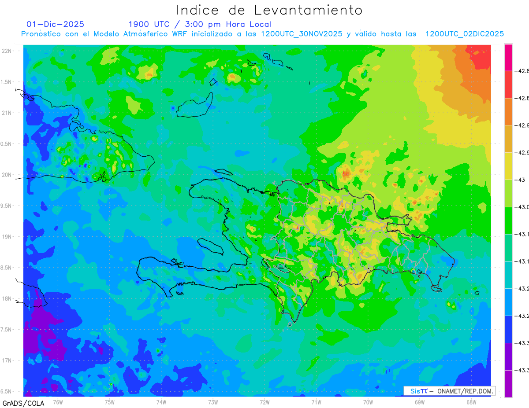529x408 pixels.
Task: Click the 'GrADS/COLA' credit text
Action: tap(22, 403)
